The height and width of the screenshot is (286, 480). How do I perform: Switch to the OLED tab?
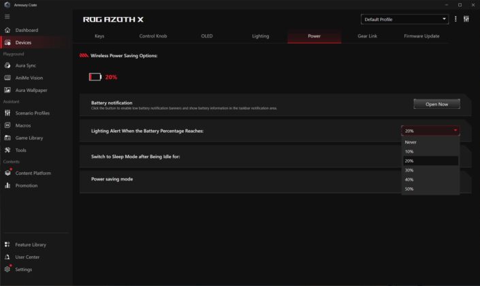[206, 36]
